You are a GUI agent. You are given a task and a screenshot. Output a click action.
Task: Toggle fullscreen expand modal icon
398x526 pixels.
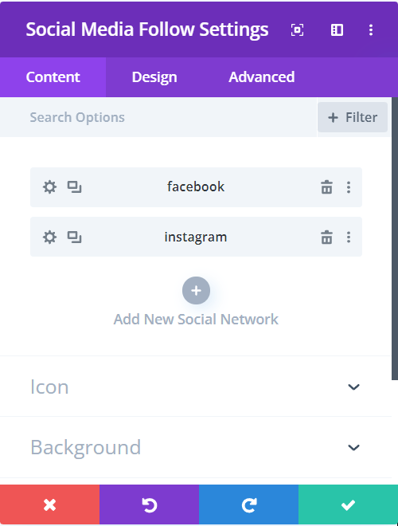[297, 29]
